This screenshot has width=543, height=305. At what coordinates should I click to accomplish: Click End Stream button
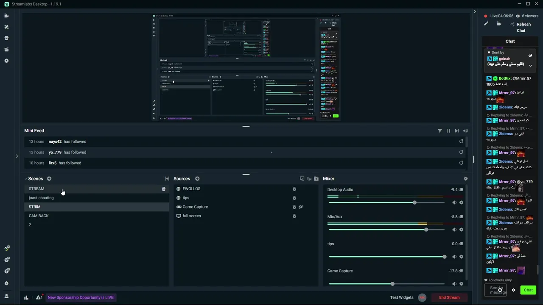tap(449, 297)
